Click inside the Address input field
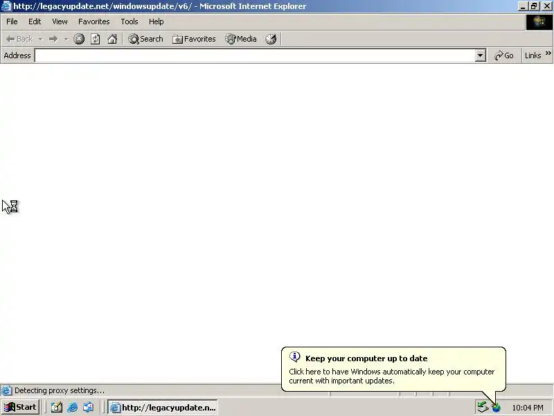Viewport: 554px width, 416px height. click(255, 55)
